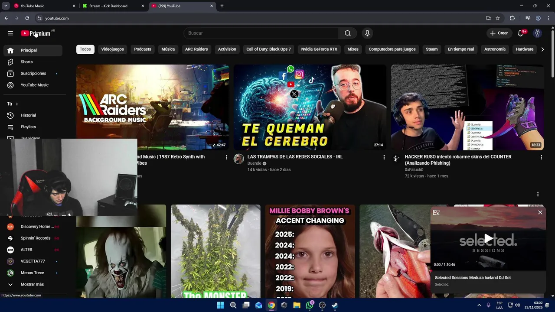Screen dimensions: 555x312
Task: Select the Steam filter chip
Action: tap(432, 49)
